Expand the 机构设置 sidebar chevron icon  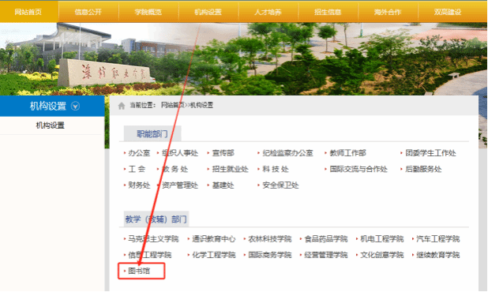75,107
